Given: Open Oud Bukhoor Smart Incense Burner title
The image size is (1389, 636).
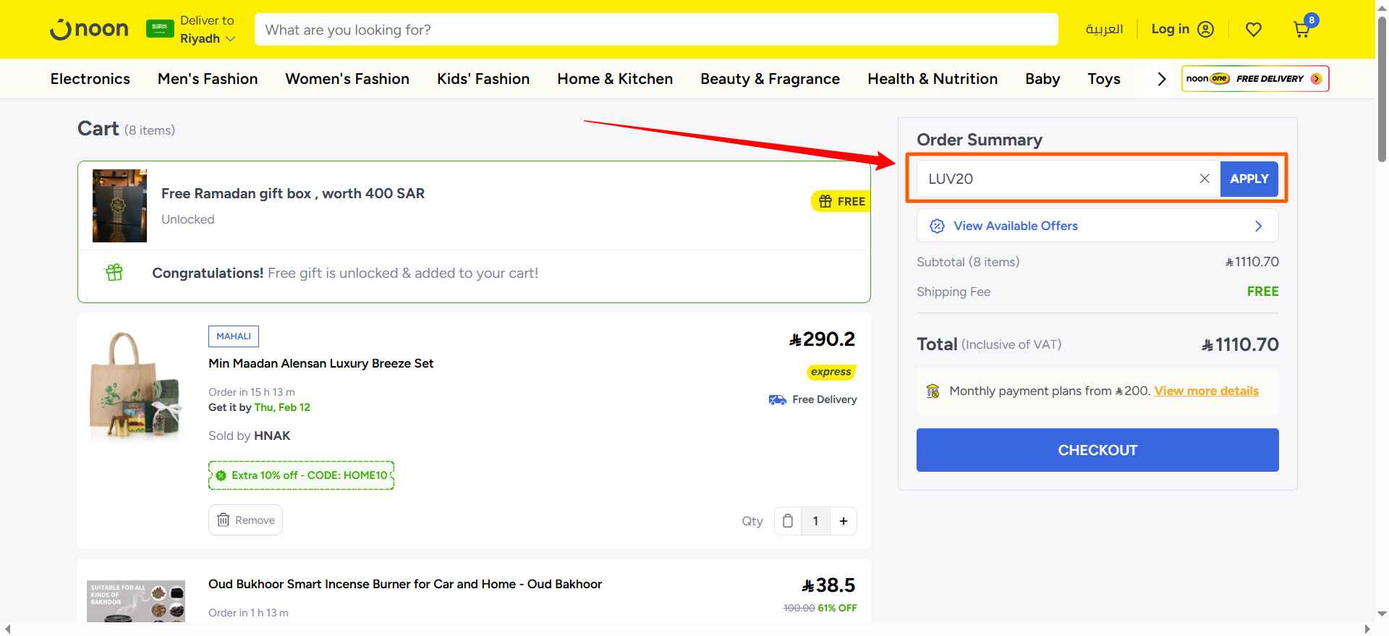Looking at the screenshot, I should coord(405,584).
